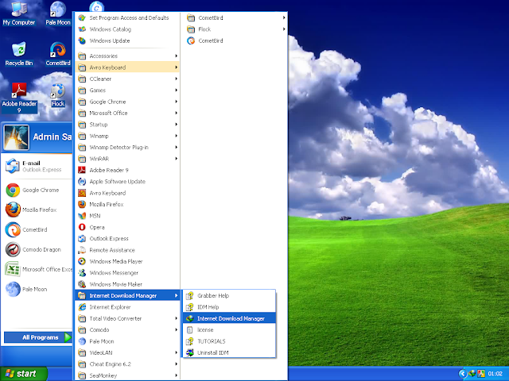Launch Adobe Reader 9 from the desktop
This screenshot has height=381, width=509.
18,94
